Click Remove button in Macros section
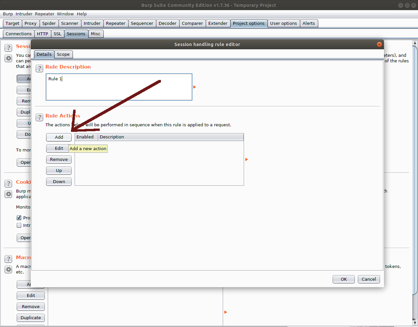This screenshot has width=418, height=327. [x=31, y=307]
